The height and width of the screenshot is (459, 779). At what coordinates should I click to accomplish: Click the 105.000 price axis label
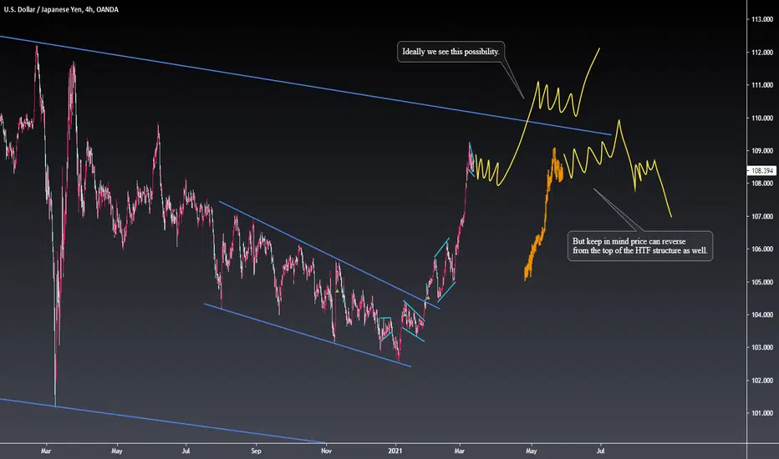tap(762, 282)
